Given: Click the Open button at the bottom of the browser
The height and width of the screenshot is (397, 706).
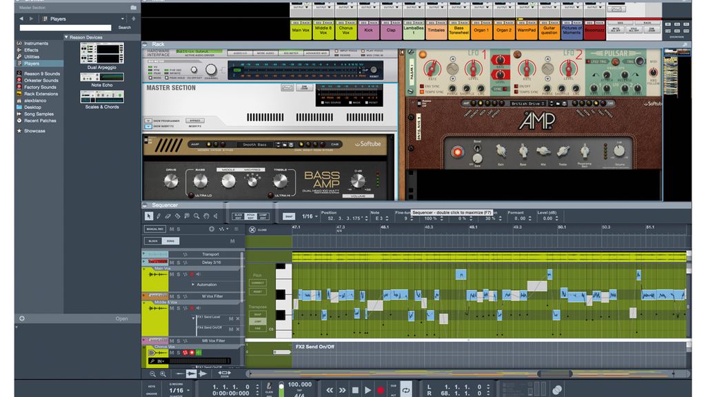Looking at the screenshot, I should [x=121, y=318].
